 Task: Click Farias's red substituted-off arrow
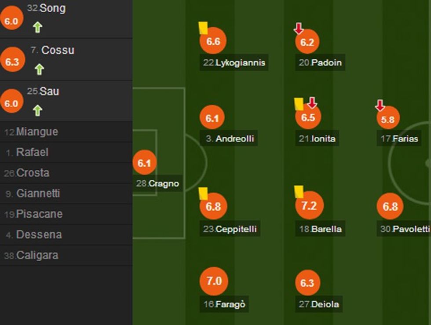tap(380, 106)
